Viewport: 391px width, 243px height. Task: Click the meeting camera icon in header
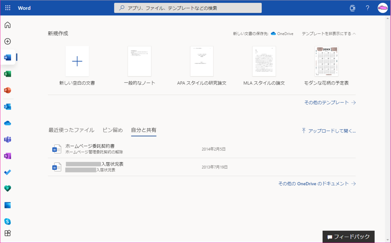click(352, 8)
